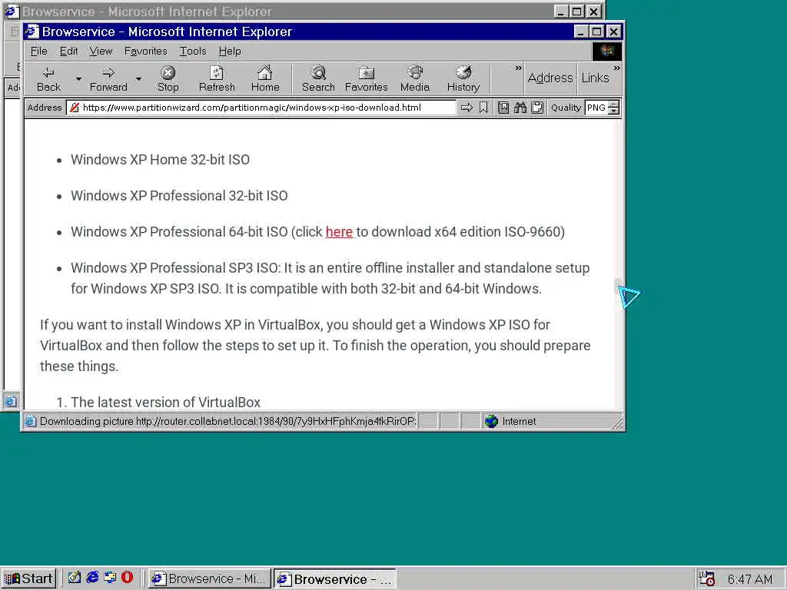This screenshot has width=787, height=590.
Task: Click the clipboard icon in the Browservice bar
Action: pos(537,108)
